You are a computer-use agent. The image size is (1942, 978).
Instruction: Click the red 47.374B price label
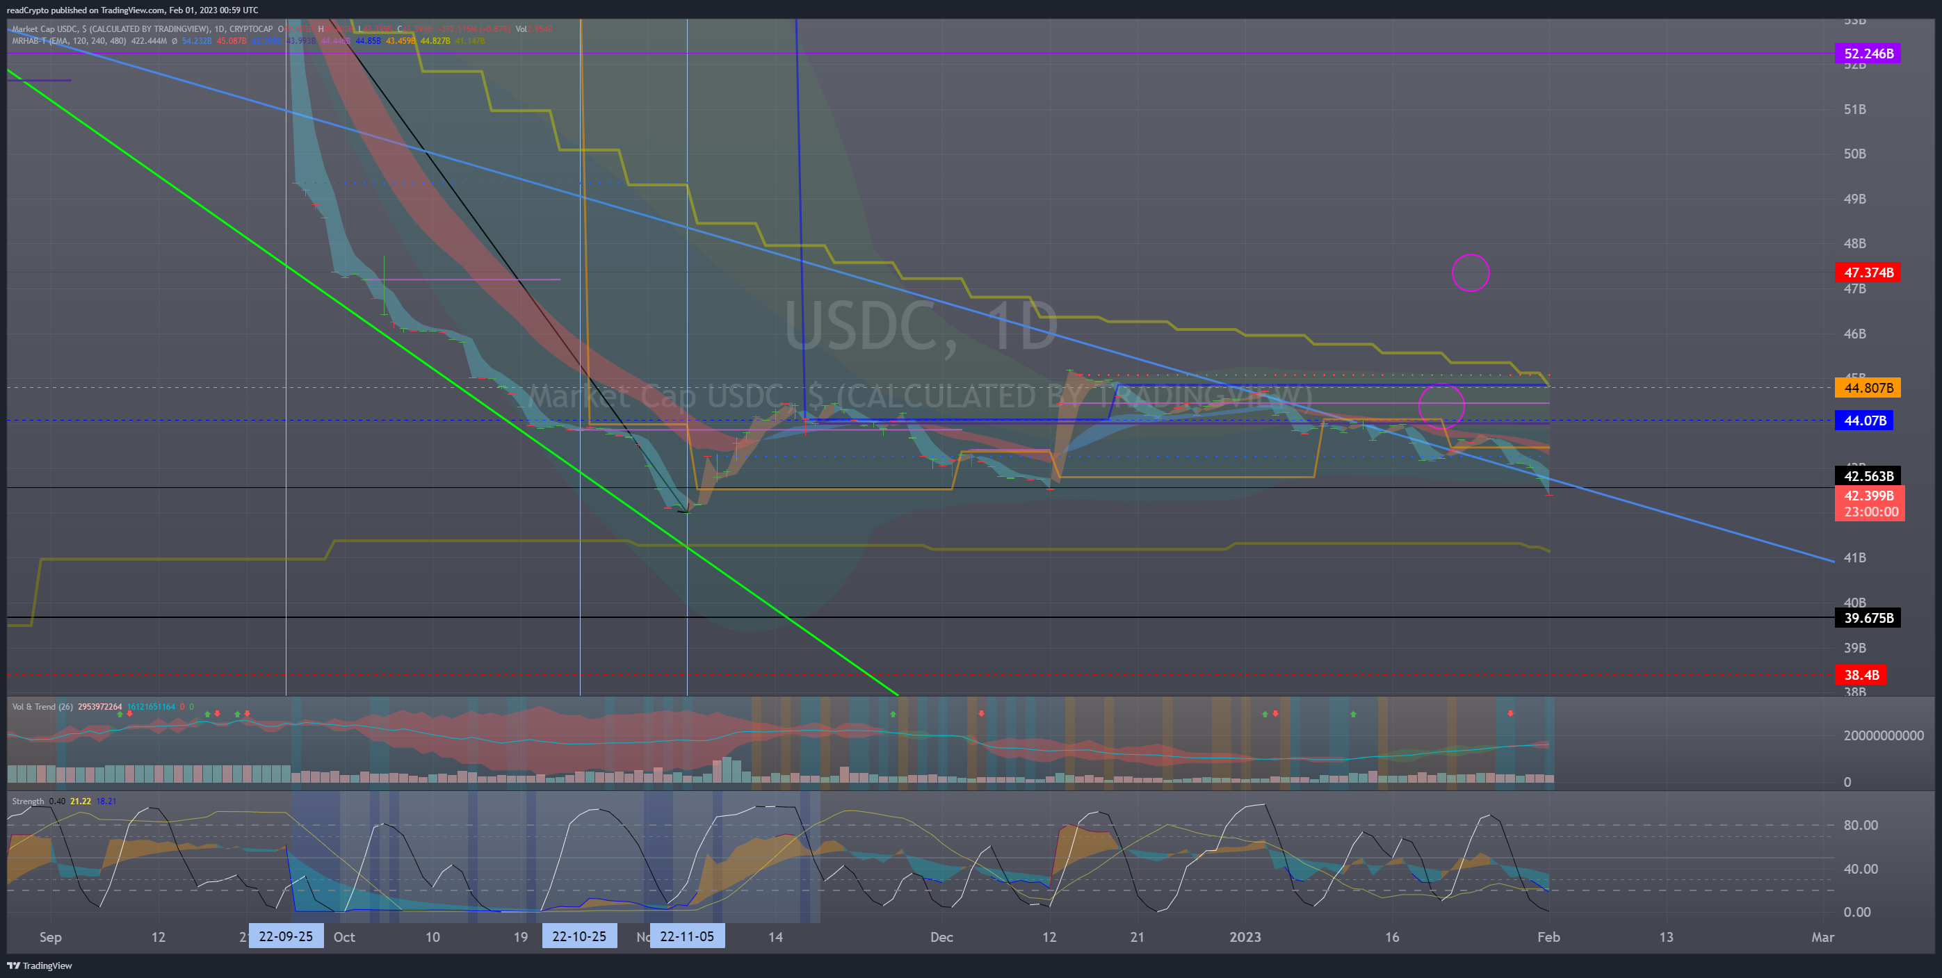tap(1868, 272)
